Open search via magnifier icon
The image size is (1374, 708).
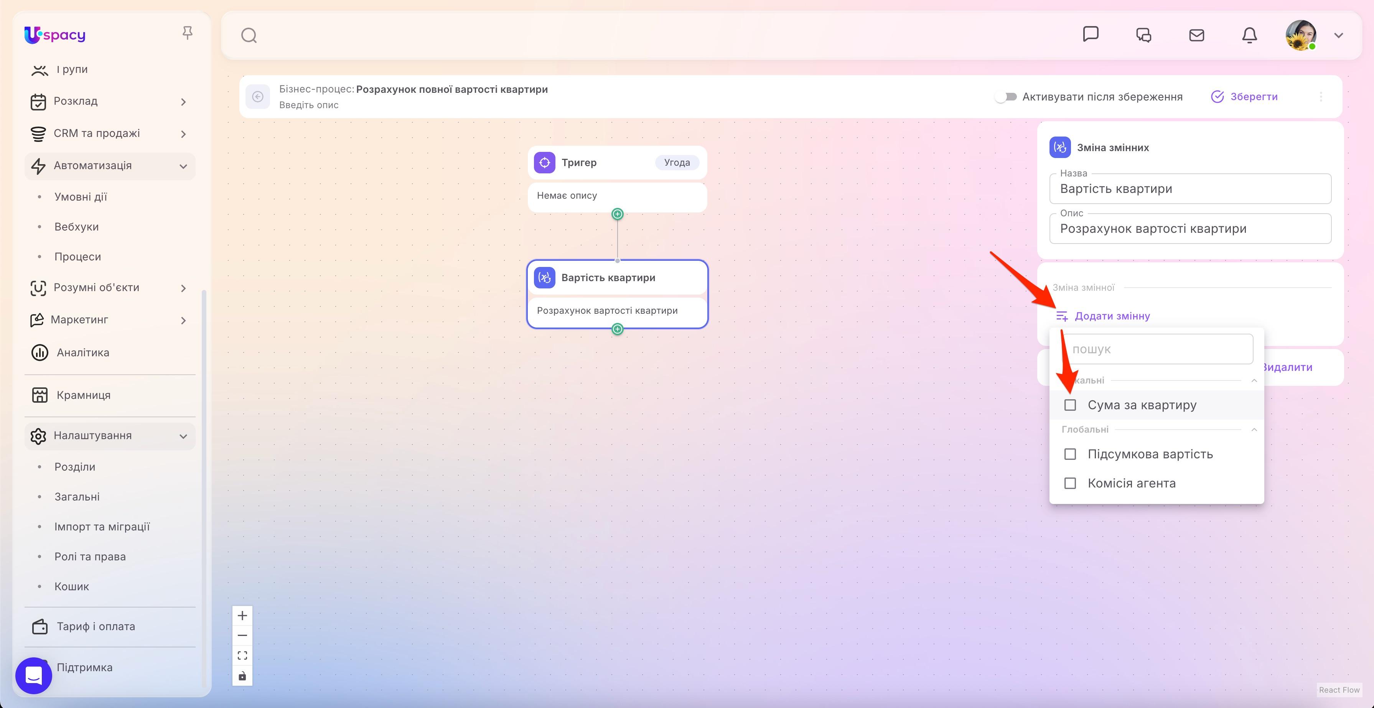(x=249, y=36)
